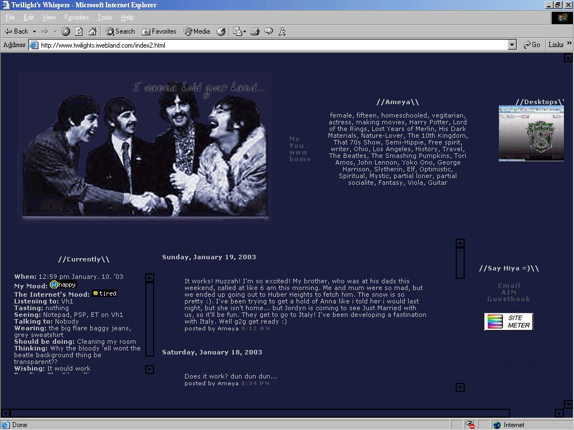The image size is (574, 430).
Task: Open the Favorites menu
Action: 76,17
